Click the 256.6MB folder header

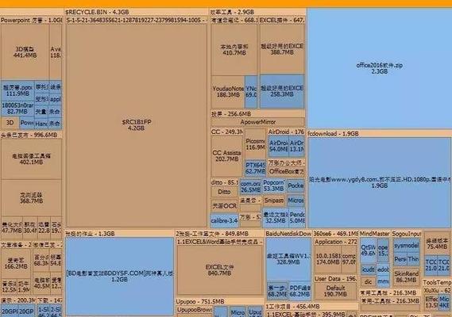click(257, 114)
